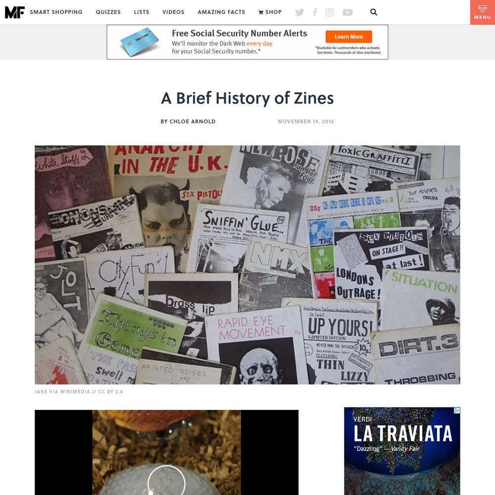
Task: Click the AdChoices icon on La Traviata ad
Action: [x=457, y=410]
